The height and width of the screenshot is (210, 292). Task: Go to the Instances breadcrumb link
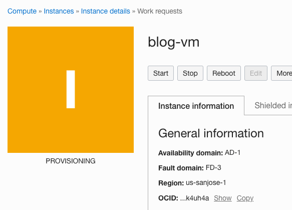59,11
